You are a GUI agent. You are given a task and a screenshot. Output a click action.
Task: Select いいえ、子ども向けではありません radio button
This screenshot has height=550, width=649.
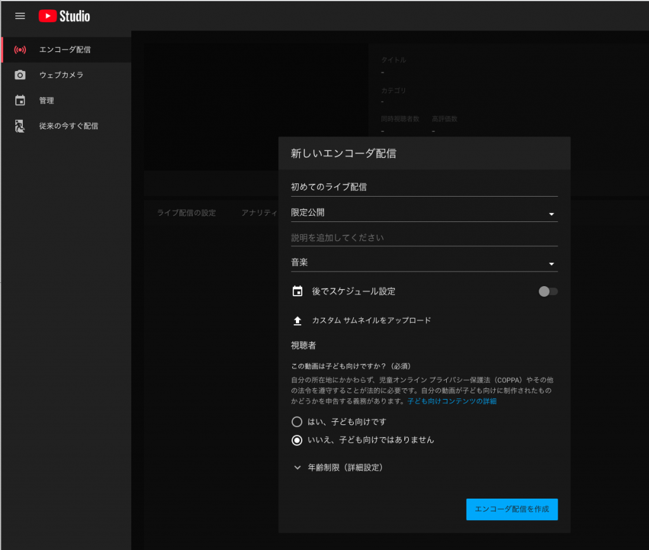click(297, 440)
